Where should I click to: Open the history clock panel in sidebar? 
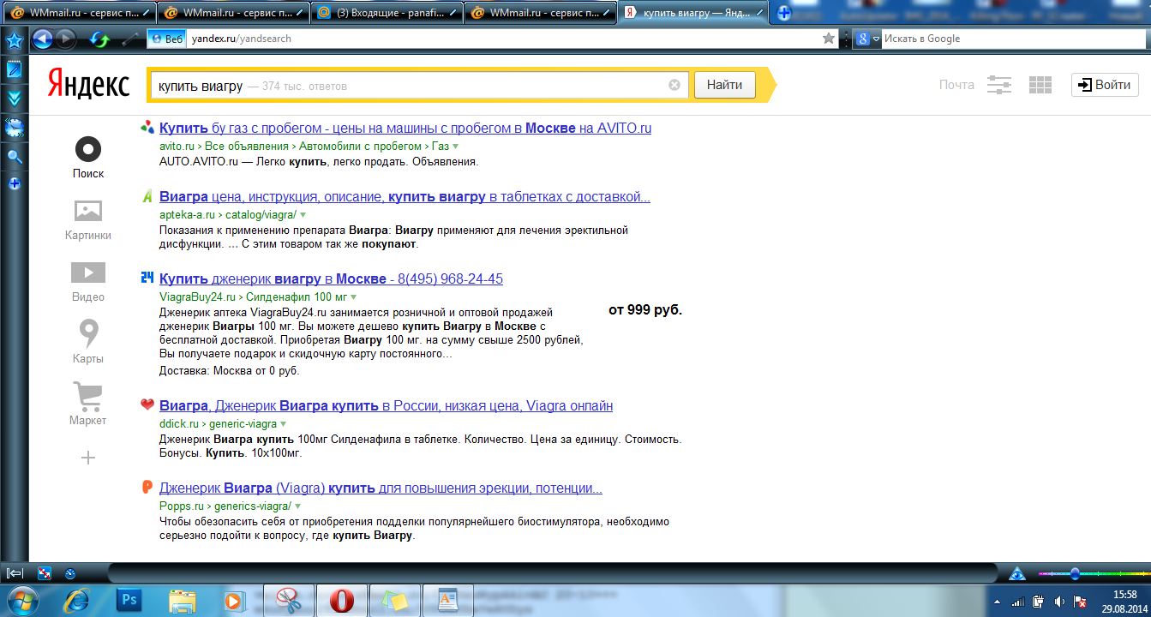click(15, 129)
